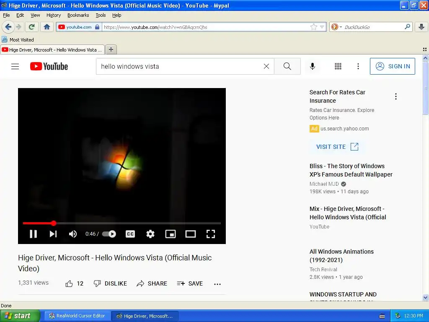Toggle closed captions CC button
Image resolution: width=429 pixels, height=322 pixels.
130,234
